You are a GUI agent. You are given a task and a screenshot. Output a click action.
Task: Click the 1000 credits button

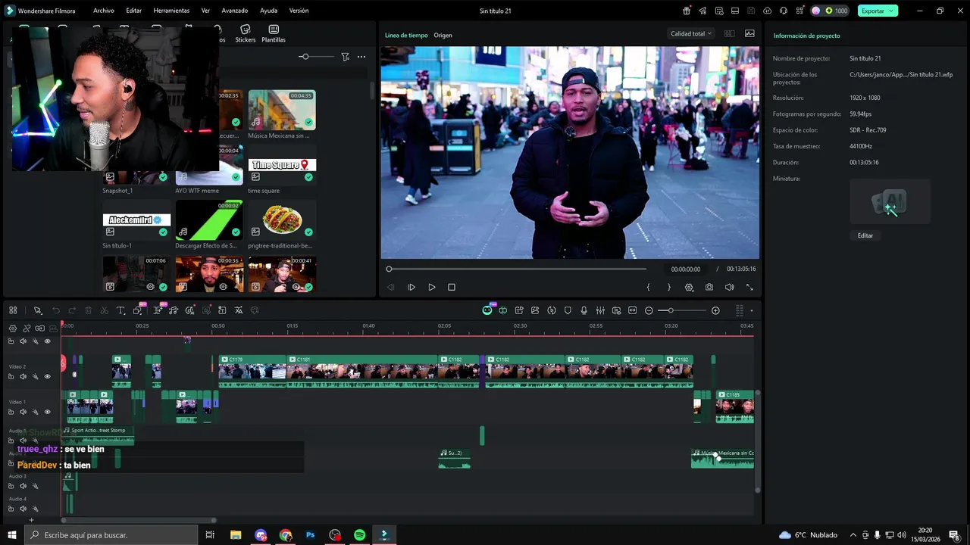click(836, 11)
